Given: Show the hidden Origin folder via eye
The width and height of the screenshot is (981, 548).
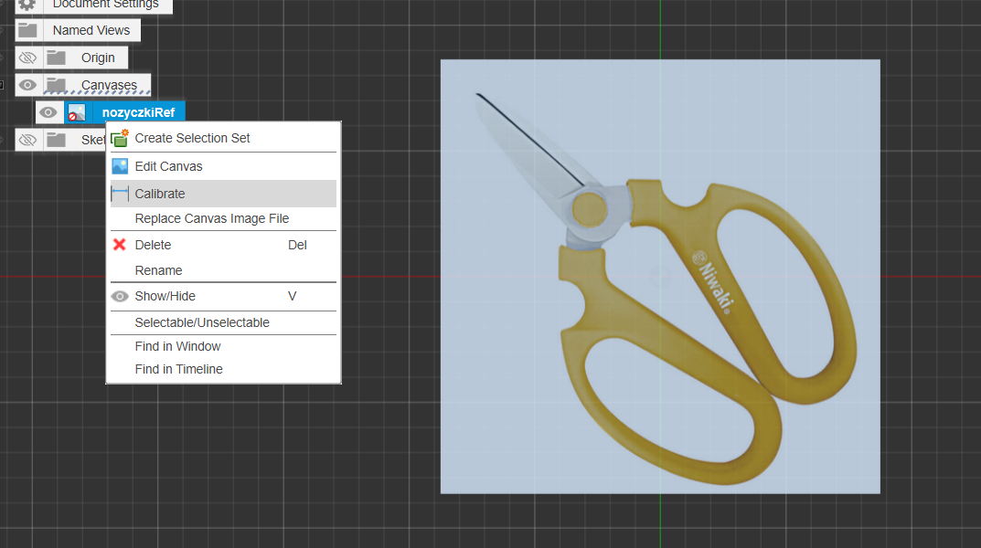Looking at the screenshot, I should click(28, 58).
